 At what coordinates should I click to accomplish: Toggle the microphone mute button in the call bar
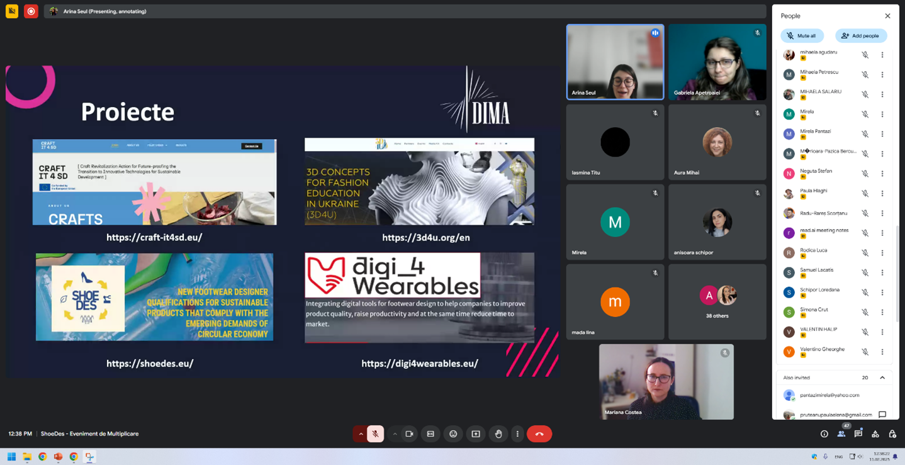coord(376,434)
